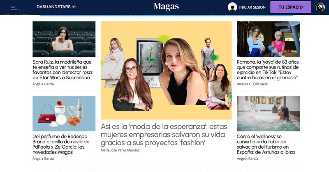Open the main 'moda de la esperanza' image
This screenshot has width=329, height=172.
pyautogui.click(x=166, y=70)
